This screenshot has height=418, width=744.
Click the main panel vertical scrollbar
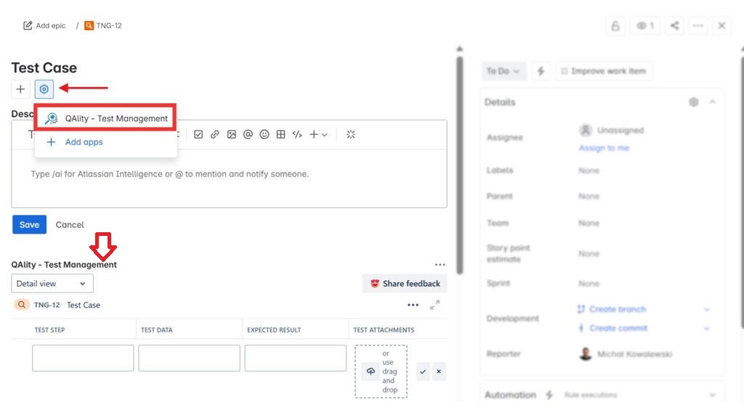(x=459, y=165)
